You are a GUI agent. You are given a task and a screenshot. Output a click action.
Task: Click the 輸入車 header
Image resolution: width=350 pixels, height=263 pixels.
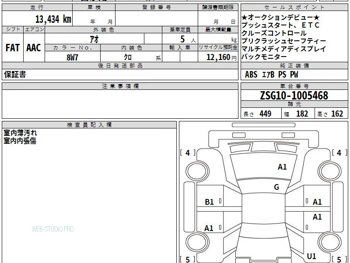point(180,48)
